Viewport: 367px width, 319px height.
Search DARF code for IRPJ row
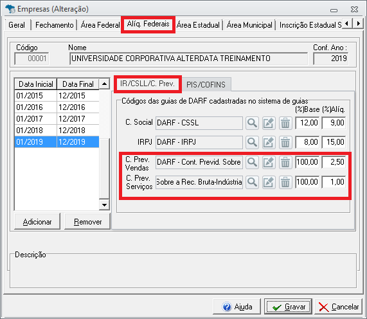[252, 142]
